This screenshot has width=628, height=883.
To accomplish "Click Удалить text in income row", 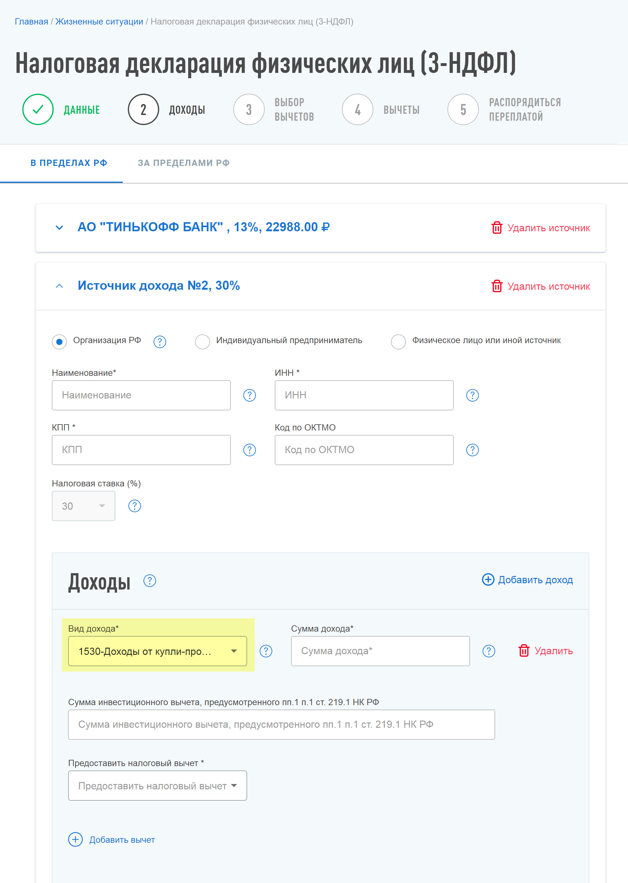I will tap(553, 651).
